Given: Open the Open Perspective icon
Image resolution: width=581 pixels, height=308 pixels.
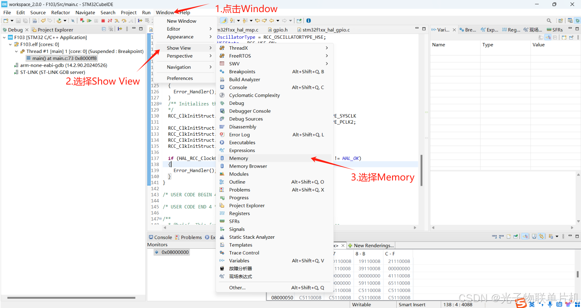Looking at the screenshot, I should point(560,21).
